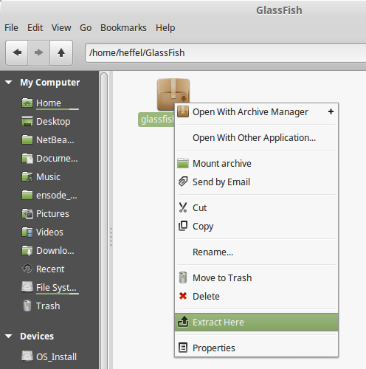
Task: Click the forward navigation arrow
Action: pyautogui.click(x=39, y=52)
